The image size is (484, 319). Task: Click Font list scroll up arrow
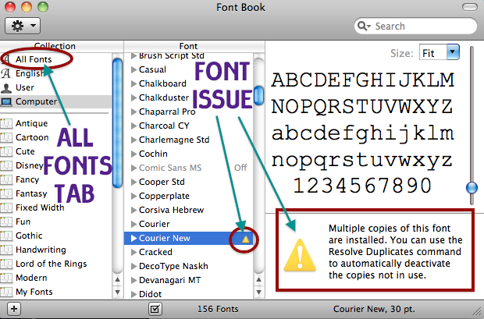click(x=259, y=279)
